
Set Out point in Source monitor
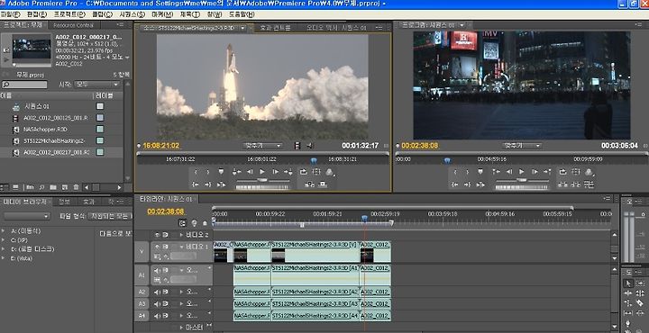click(x=208, y=172)
